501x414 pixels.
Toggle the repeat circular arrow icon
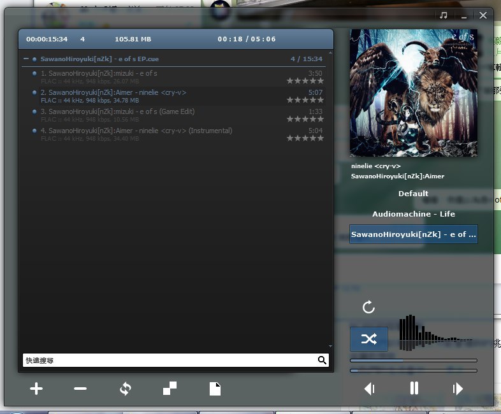(x=368, y=308)
